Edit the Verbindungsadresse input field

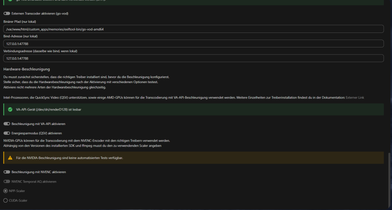[194, 58]
